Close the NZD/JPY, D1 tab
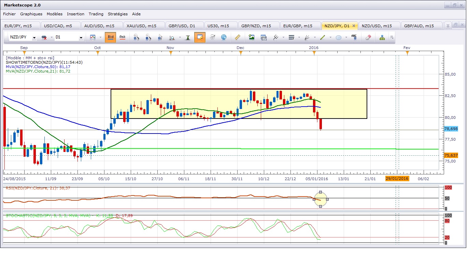The height and width of the screenshot is (265, 469). pyautogui.click(x=354, y=26)
